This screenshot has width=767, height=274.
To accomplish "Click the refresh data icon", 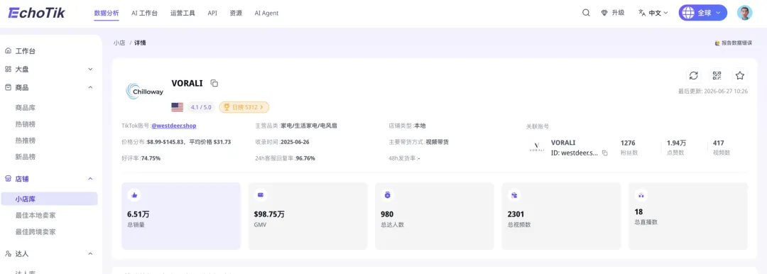I will coord(693,75).
